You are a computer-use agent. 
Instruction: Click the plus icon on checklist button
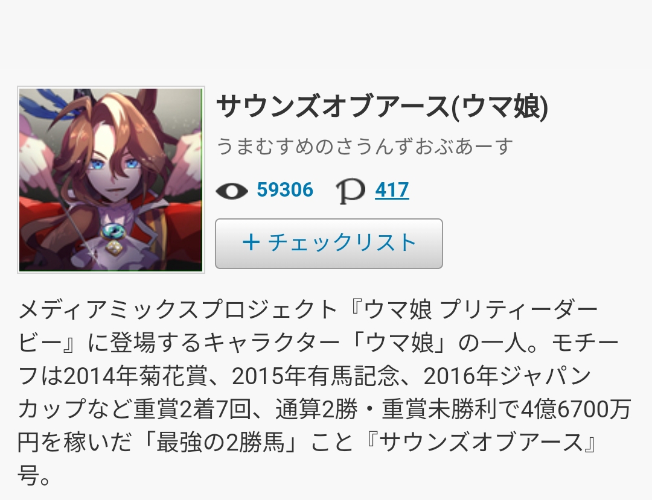pyautogui.click(x=251, y=242)
